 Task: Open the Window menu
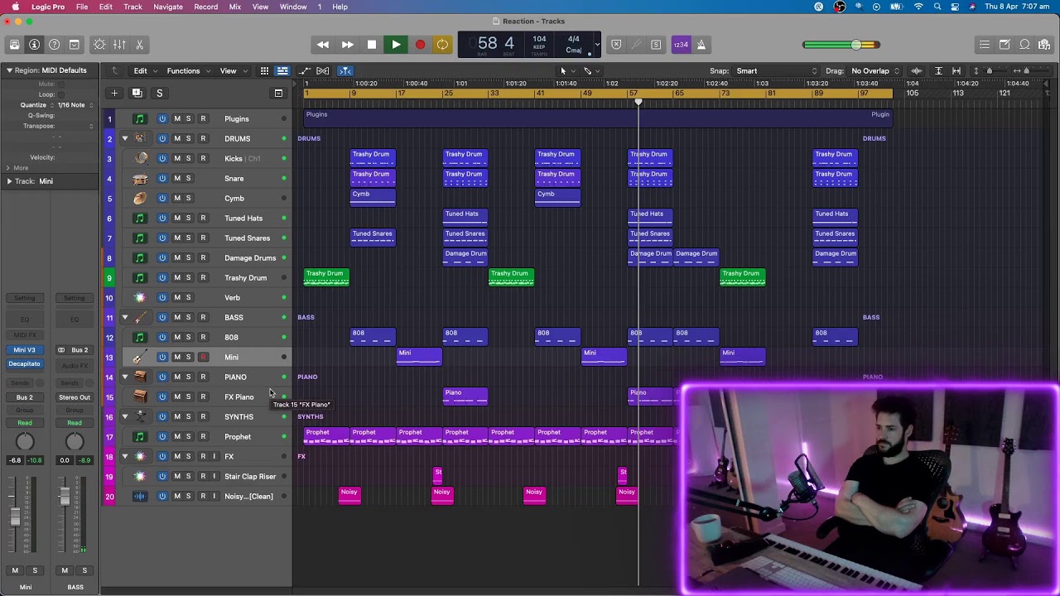(x=293, y=7)
